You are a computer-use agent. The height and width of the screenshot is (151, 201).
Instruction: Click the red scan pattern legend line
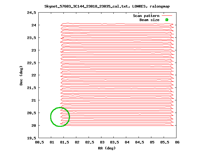pos(167,16)
